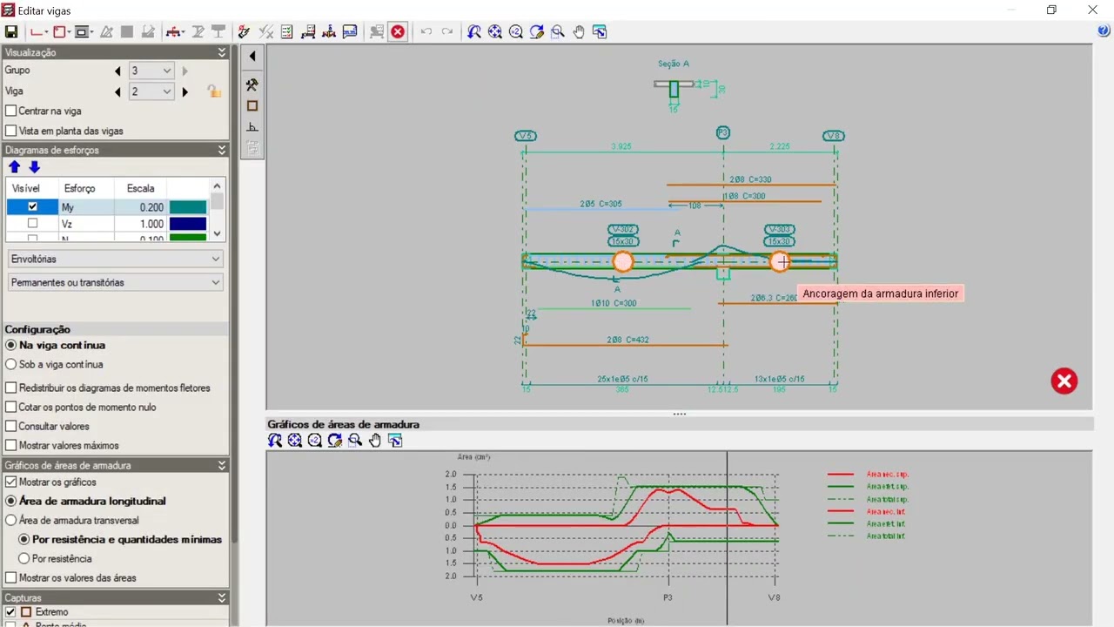Uncheck the My diagram visibility checkbox
The height and width of the screenshot is (627, 1114).
(x=32, y=207)
